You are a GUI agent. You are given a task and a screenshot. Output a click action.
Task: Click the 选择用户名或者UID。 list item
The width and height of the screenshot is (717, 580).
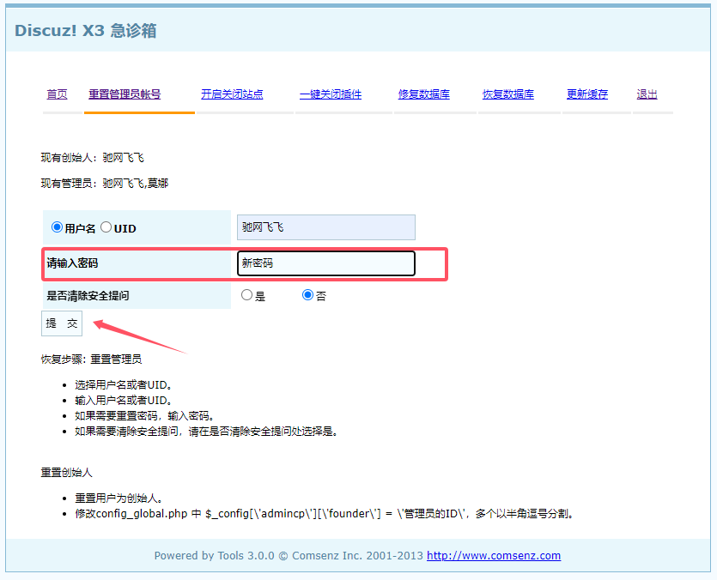coord(124,385)
